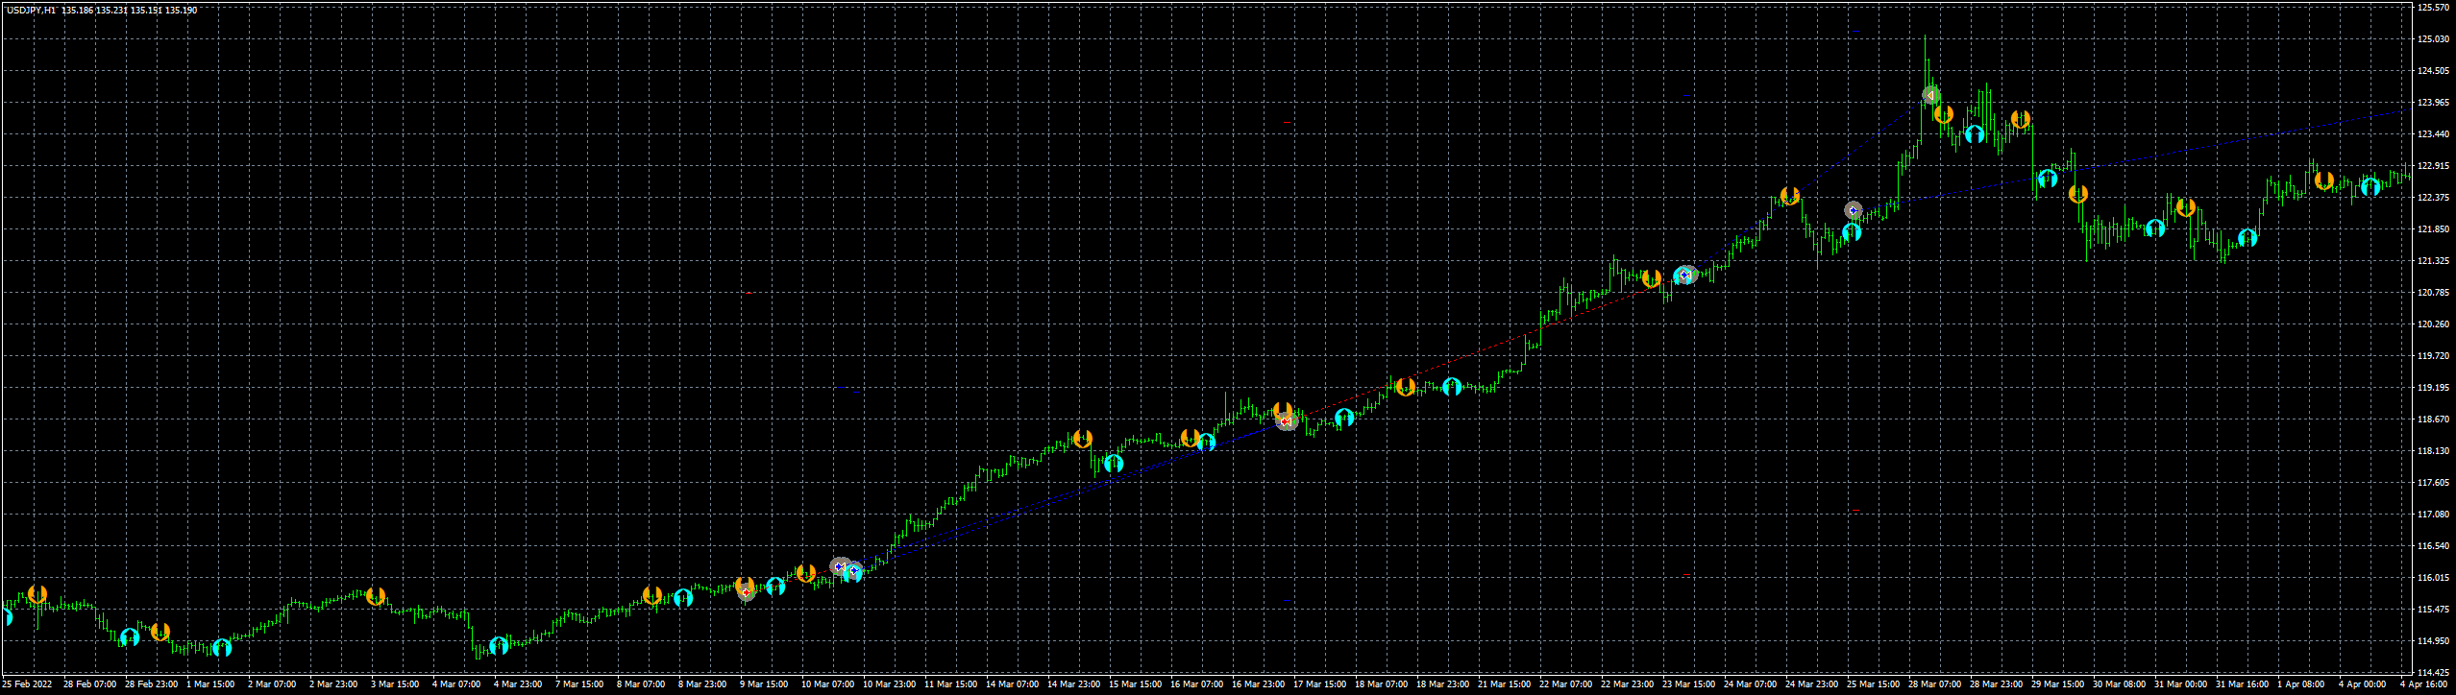This screenshot has height=695, width=2456.
Task: Click cyan buy arrow at 4 Mar 23:00 low
Action: pyautogui.click(x=499, y=645)
